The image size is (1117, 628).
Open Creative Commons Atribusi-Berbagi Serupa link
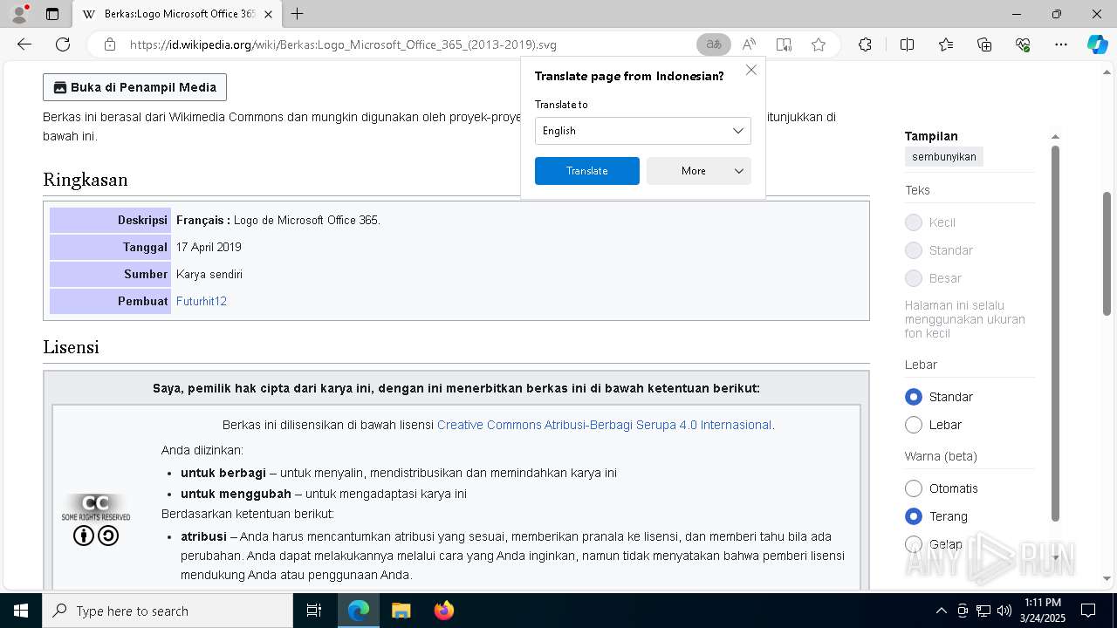pos(604,425)
